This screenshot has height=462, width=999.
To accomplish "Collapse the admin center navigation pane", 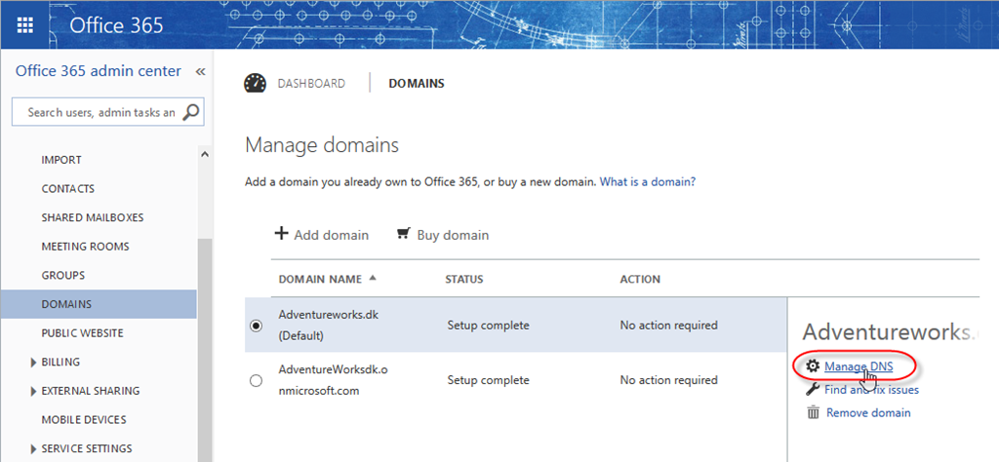I will pyautogui.click(x=200, y=71).
